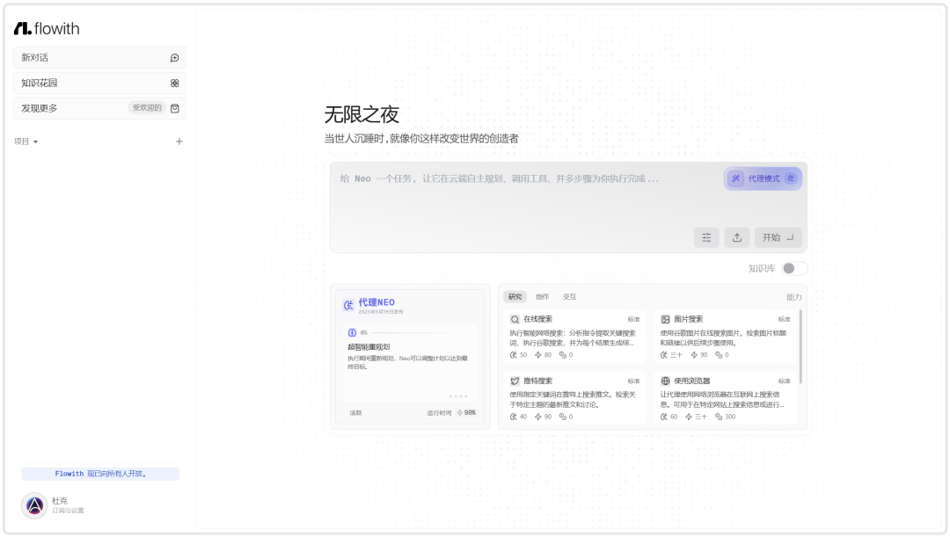Screen dimensions: 950x537
Task: Switch to the 研究 tab
Action: (x=515, y=297)
